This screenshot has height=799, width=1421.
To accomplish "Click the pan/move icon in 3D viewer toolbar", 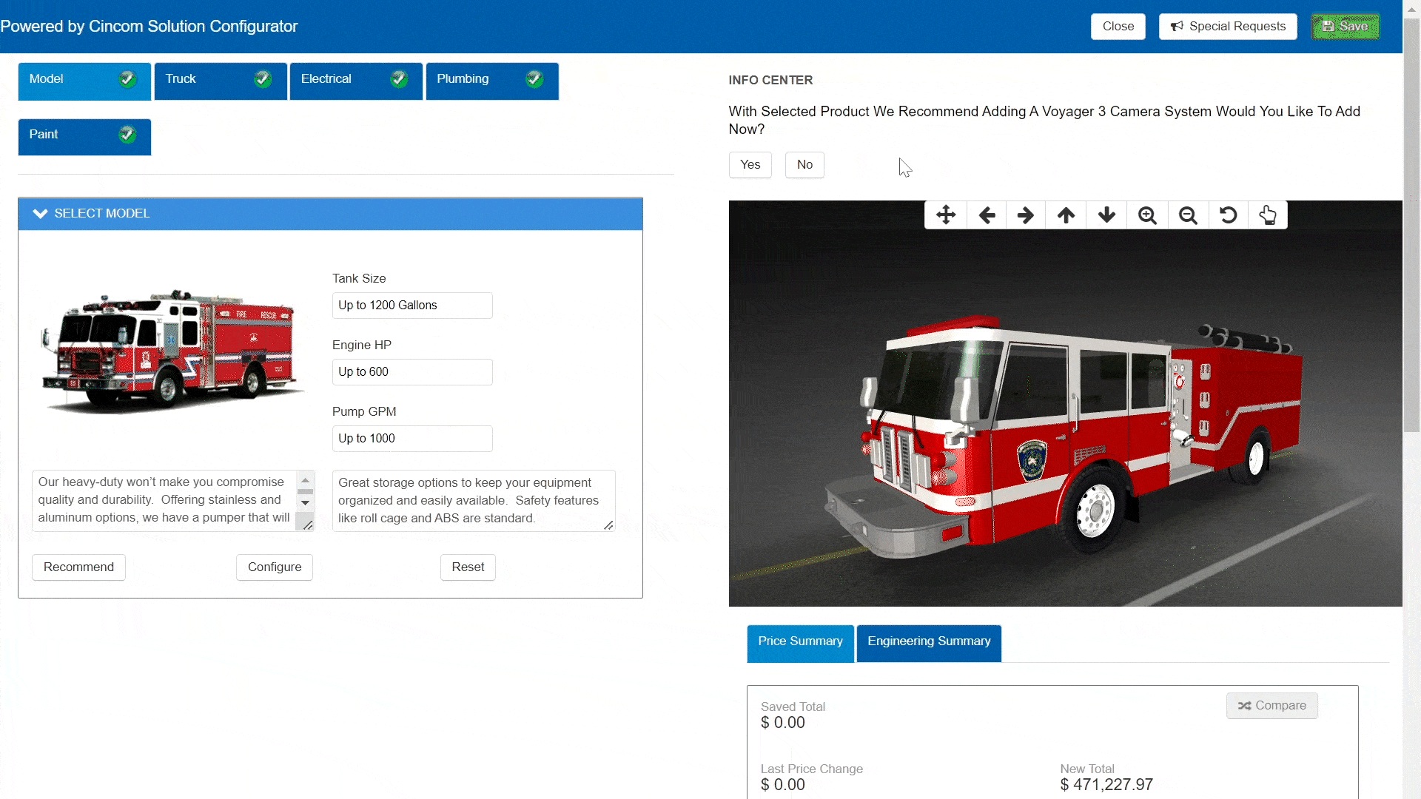I will point(946,215).
